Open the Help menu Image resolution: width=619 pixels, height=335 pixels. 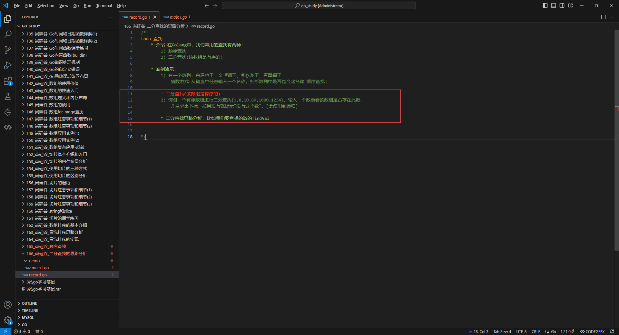point(121,5)
